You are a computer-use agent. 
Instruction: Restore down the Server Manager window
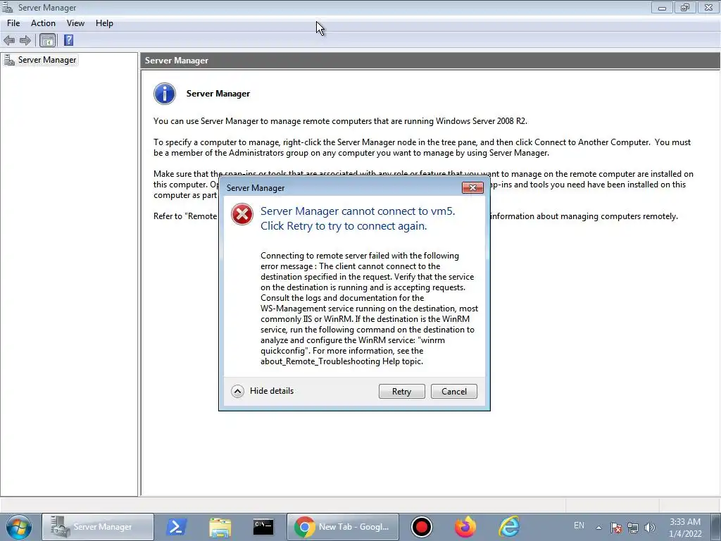point(685,7)
